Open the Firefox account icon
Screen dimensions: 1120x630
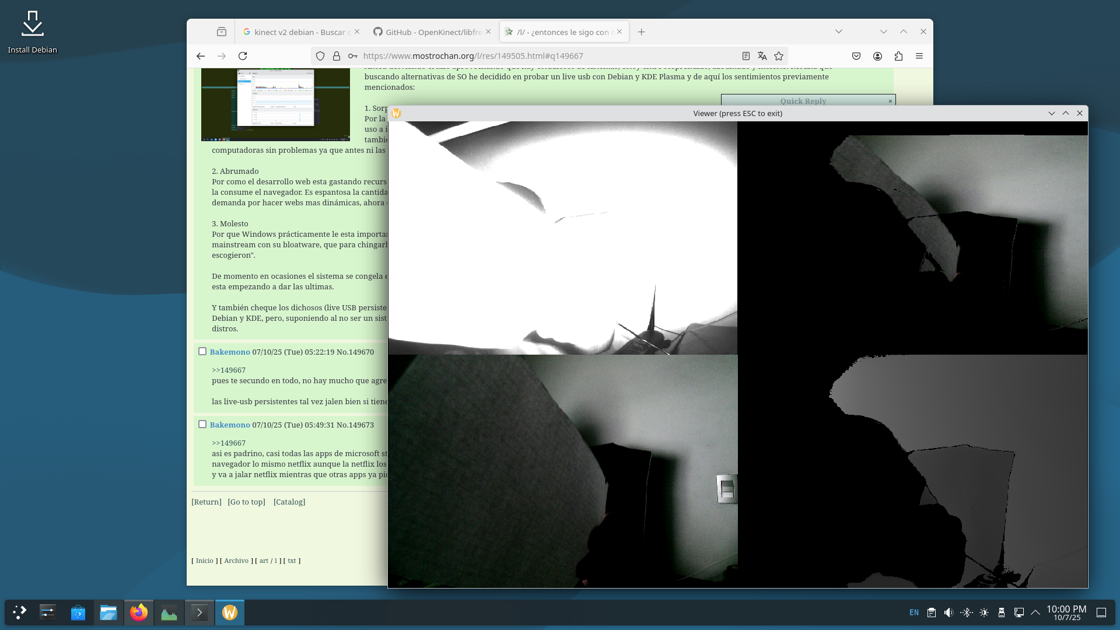[x=877, y=56]
